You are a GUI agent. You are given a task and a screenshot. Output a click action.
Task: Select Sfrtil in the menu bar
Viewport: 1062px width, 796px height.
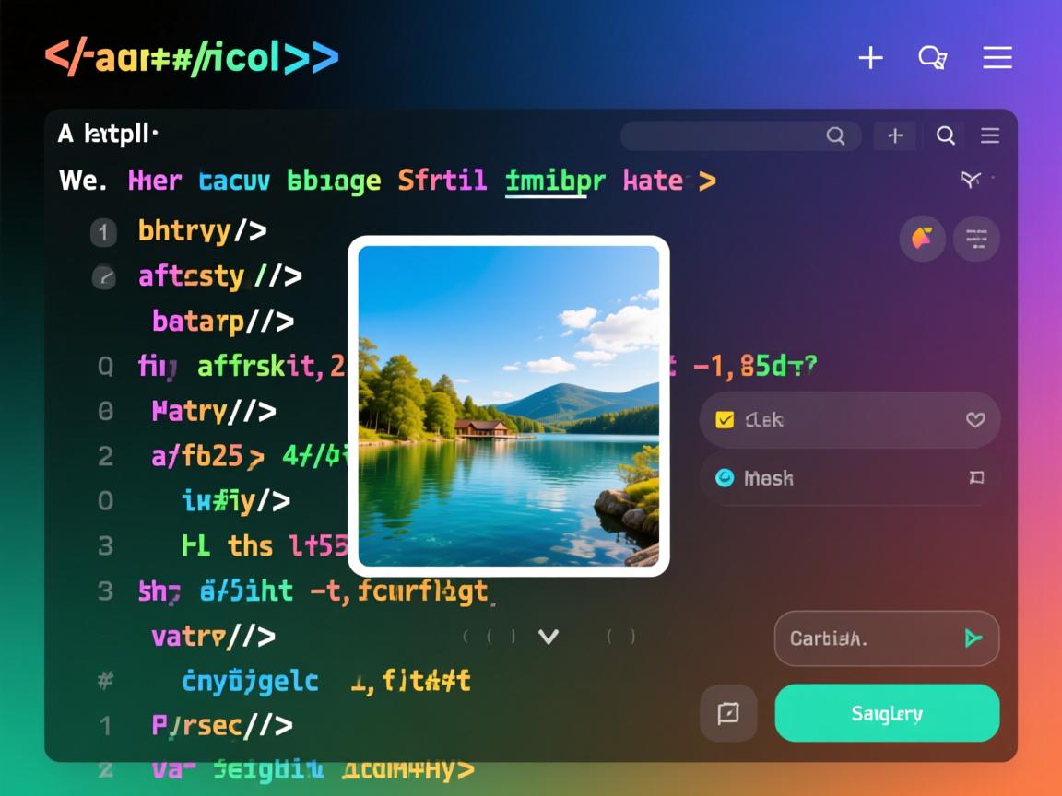point(442,181)
